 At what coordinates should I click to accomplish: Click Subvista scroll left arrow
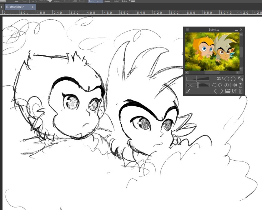pyautogui.click(x=187, y=72)
